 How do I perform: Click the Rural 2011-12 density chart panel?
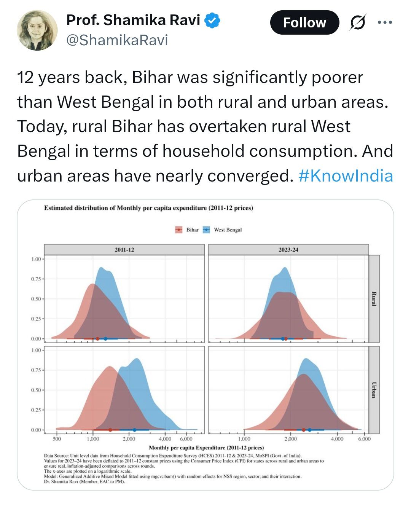[124, 299]
